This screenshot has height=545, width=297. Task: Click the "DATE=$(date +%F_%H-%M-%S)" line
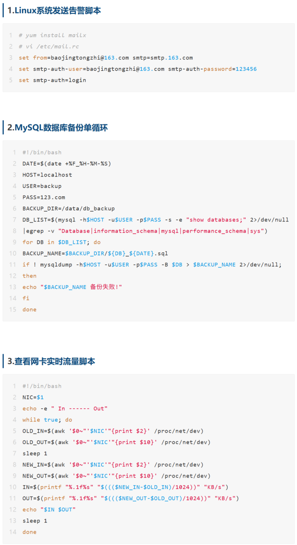coord(67,163)
